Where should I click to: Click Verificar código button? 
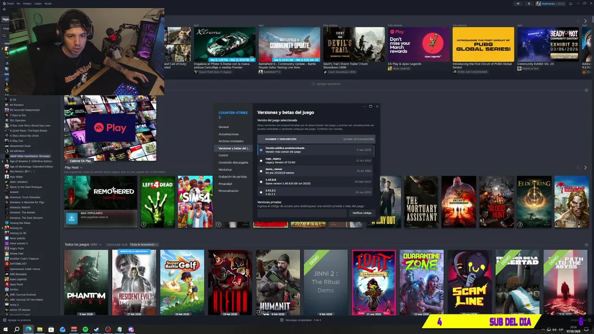(x=362, y=213)
